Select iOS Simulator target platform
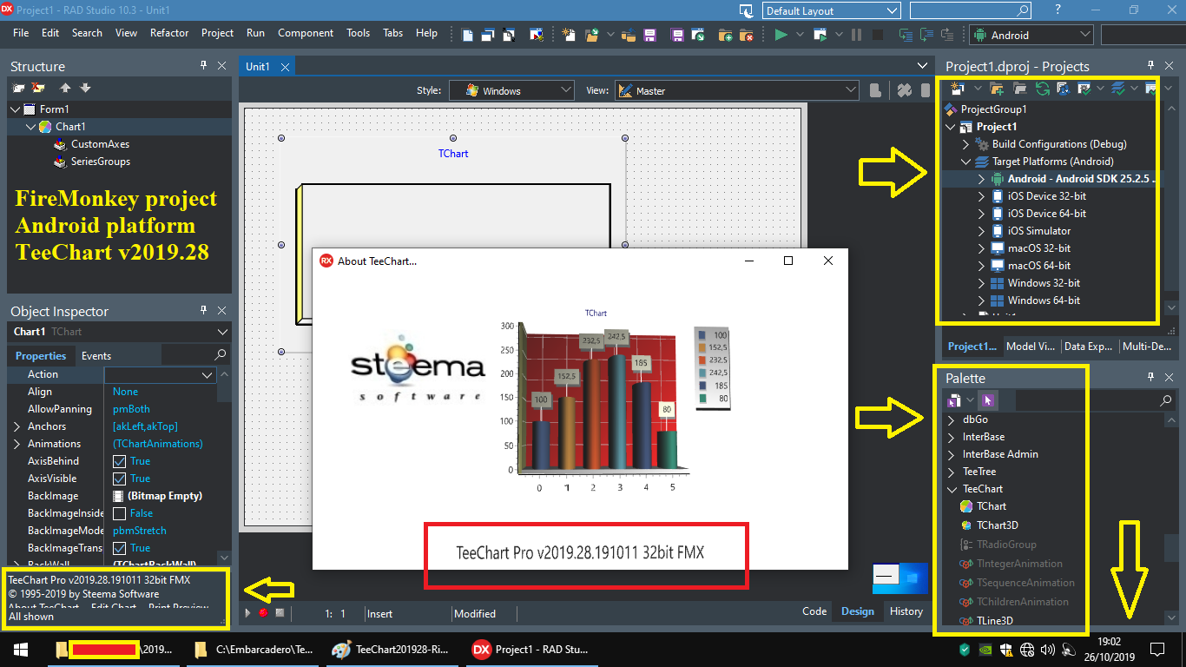This screenshot has height=667, width=1186. (1039, 231)
